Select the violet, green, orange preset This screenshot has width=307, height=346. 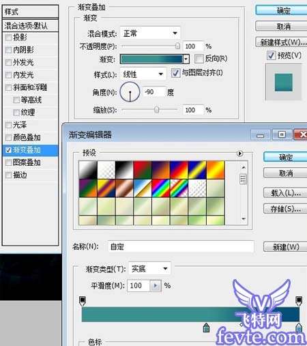(88, 188)
